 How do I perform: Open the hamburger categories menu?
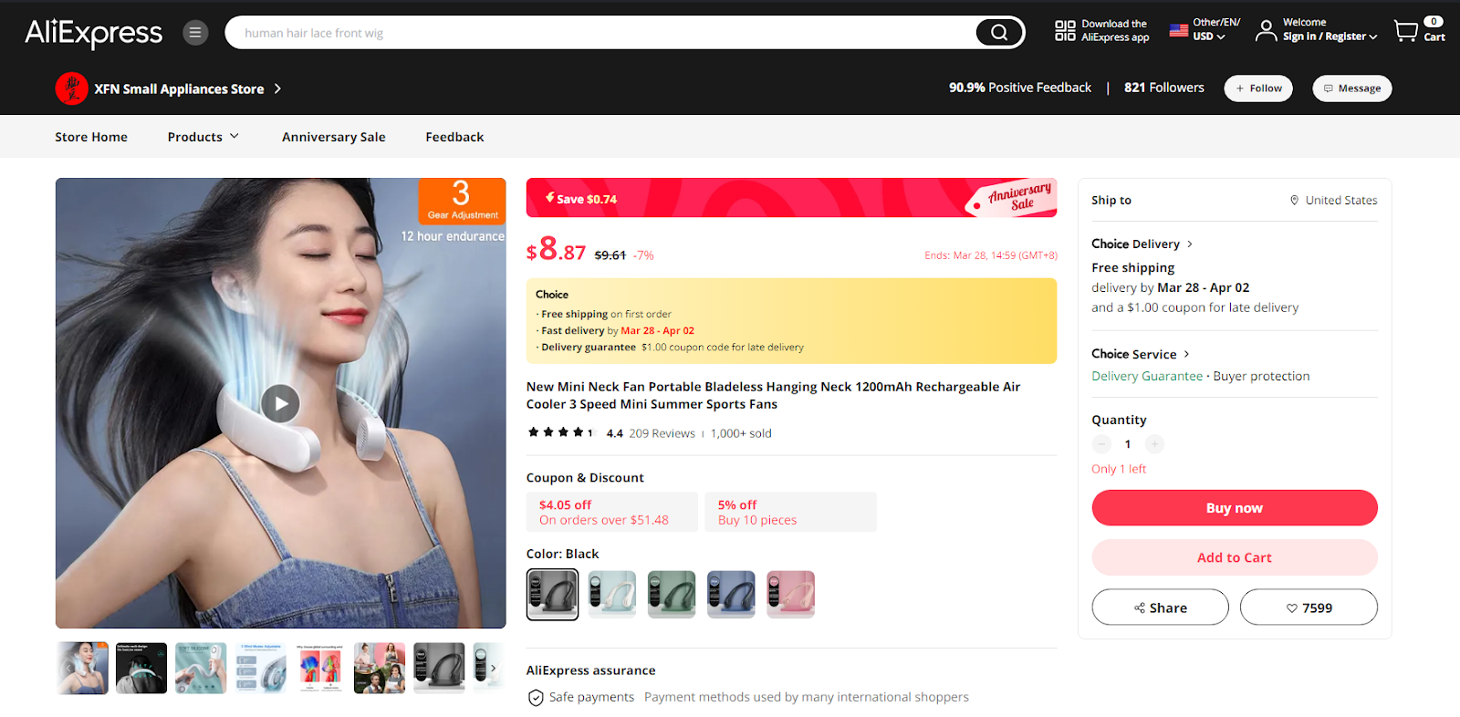point(195,33)
